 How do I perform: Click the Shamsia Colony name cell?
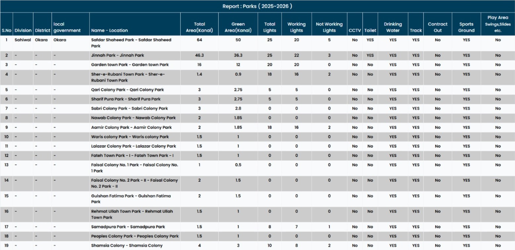tap(127, 245)
